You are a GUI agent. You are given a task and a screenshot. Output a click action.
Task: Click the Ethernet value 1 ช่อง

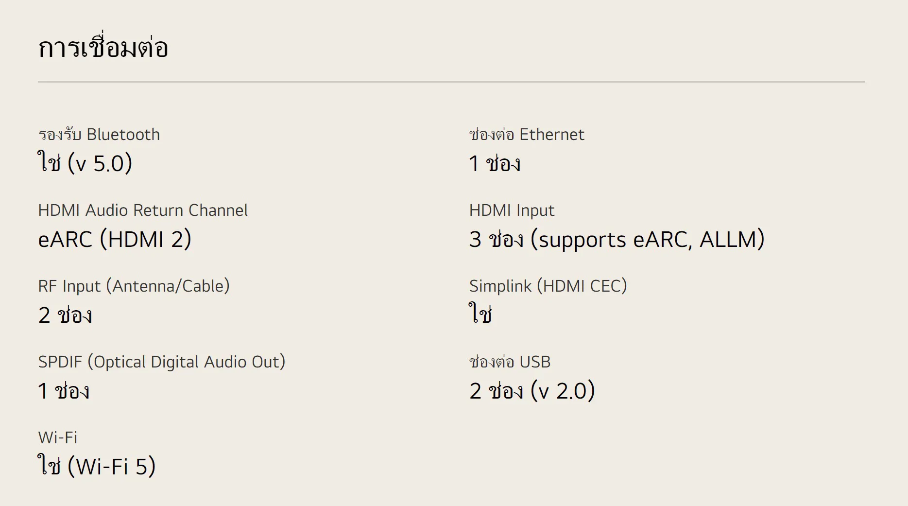(495, 163)
